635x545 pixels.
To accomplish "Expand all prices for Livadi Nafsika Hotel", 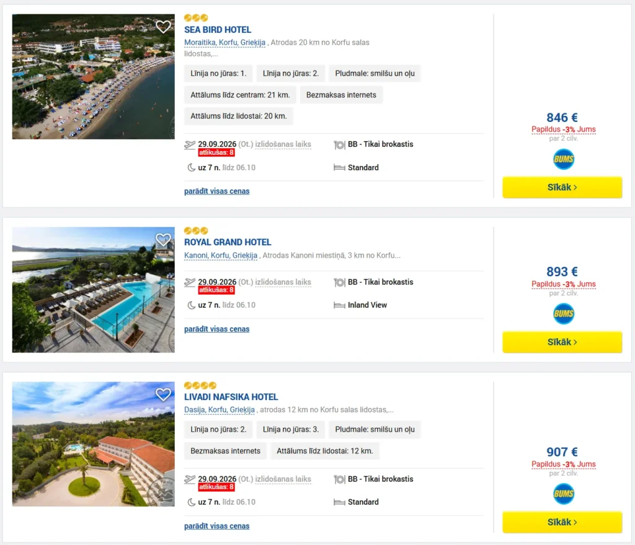I will pyautogui.click(x=216, y=526).
